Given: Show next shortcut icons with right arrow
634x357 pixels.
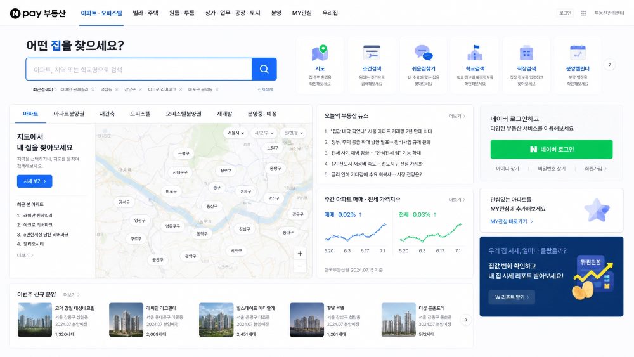Looking at the screenshot, I should (609, 64).
